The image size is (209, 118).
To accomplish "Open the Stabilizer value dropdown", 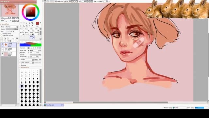I will click(x=107, y=1).
